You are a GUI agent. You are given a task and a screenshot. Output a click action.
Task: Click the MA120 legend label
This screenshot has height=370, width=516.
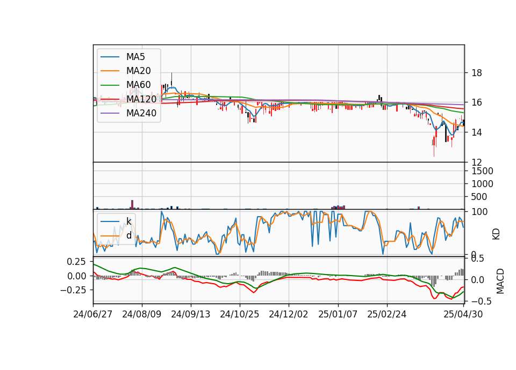141,99
